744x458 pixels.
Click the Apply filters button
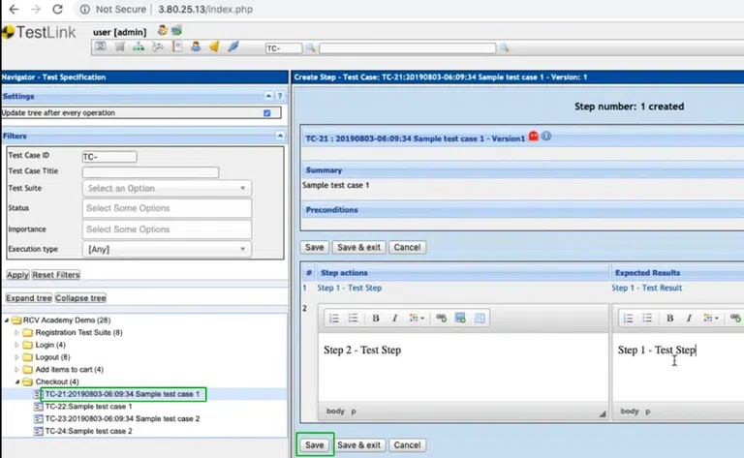coord(17,275)
